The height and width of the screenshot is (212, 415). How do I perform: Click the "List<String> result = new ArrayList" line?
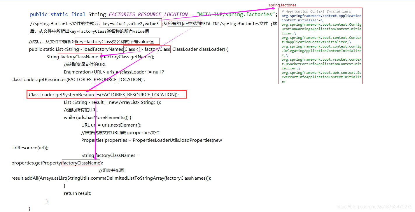pyautogui.click(x=112, y=102)
